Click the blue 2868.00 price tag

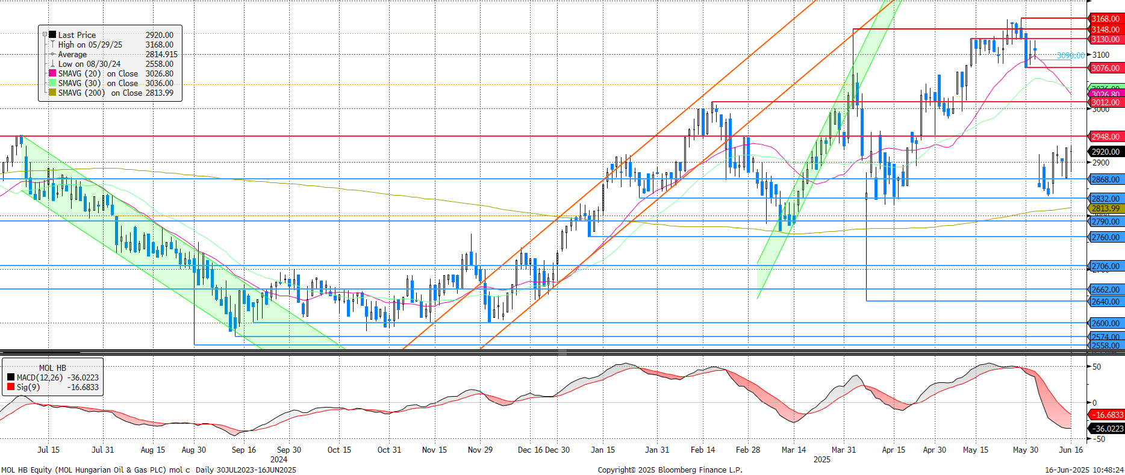coord(1106,179)
